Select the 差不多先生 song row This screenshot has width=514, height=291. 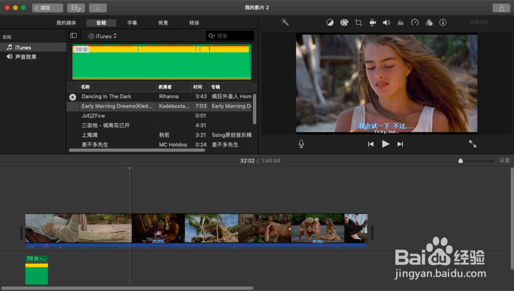click(x=159, y=144)
